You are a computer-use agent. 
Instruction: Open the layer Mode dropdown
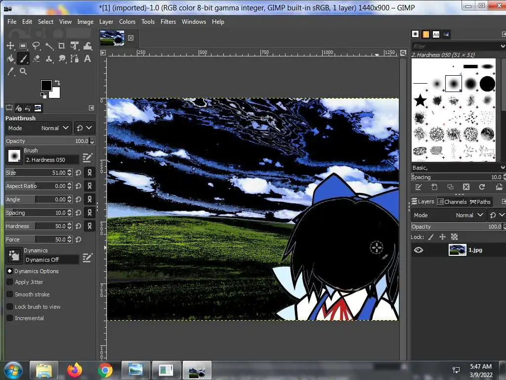[x=449, y=215]
